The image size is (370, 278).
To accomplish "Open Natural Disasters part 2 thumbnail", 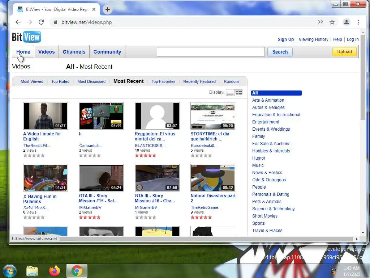I will pyautogui.click(x=213, y=178).
